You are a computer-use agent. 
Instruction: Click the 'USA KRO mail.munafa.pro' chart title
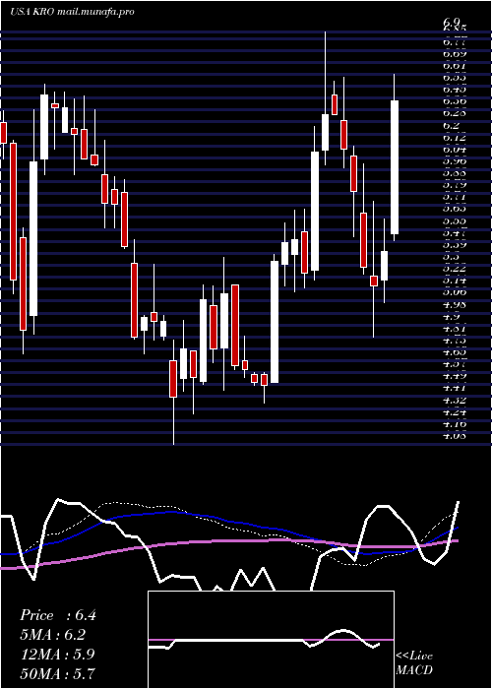tap(72, 12)
